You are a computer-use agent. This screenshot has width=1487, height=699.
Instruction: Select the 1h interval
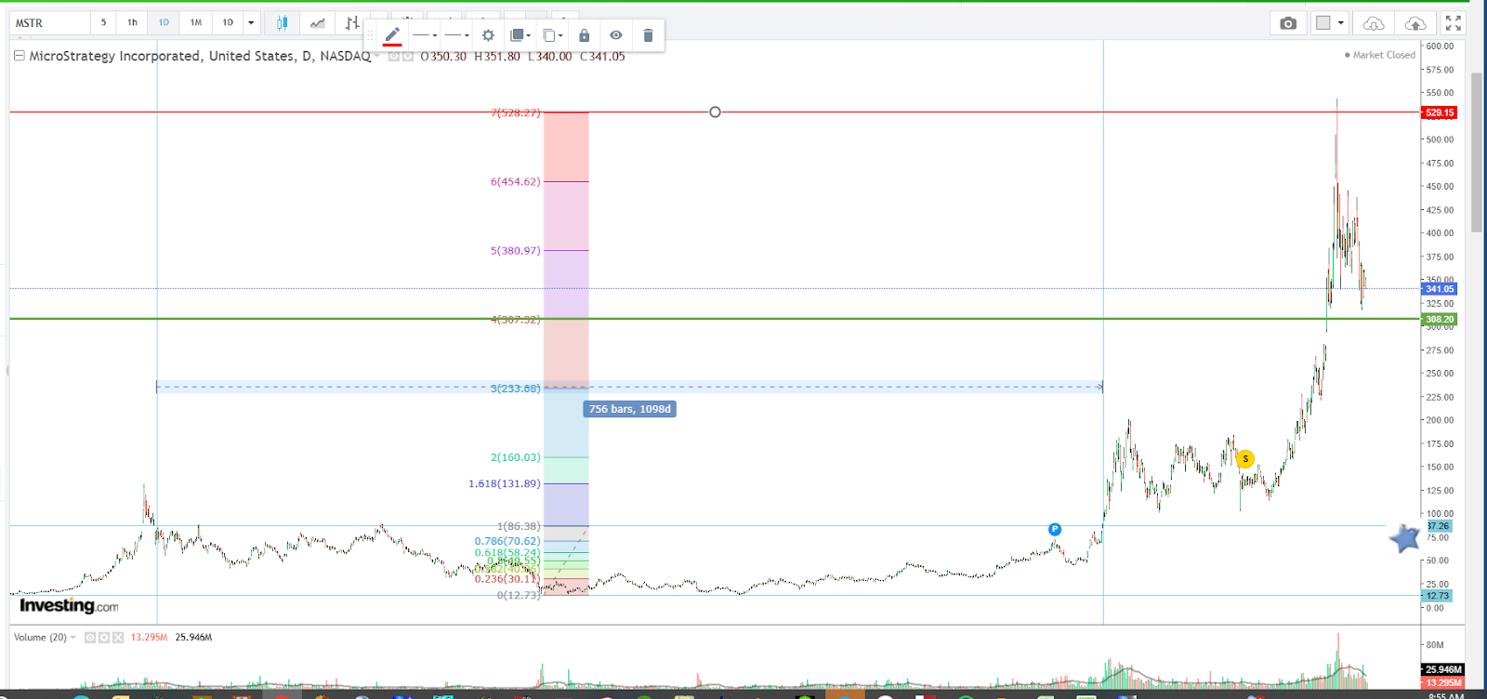point(132,22)
